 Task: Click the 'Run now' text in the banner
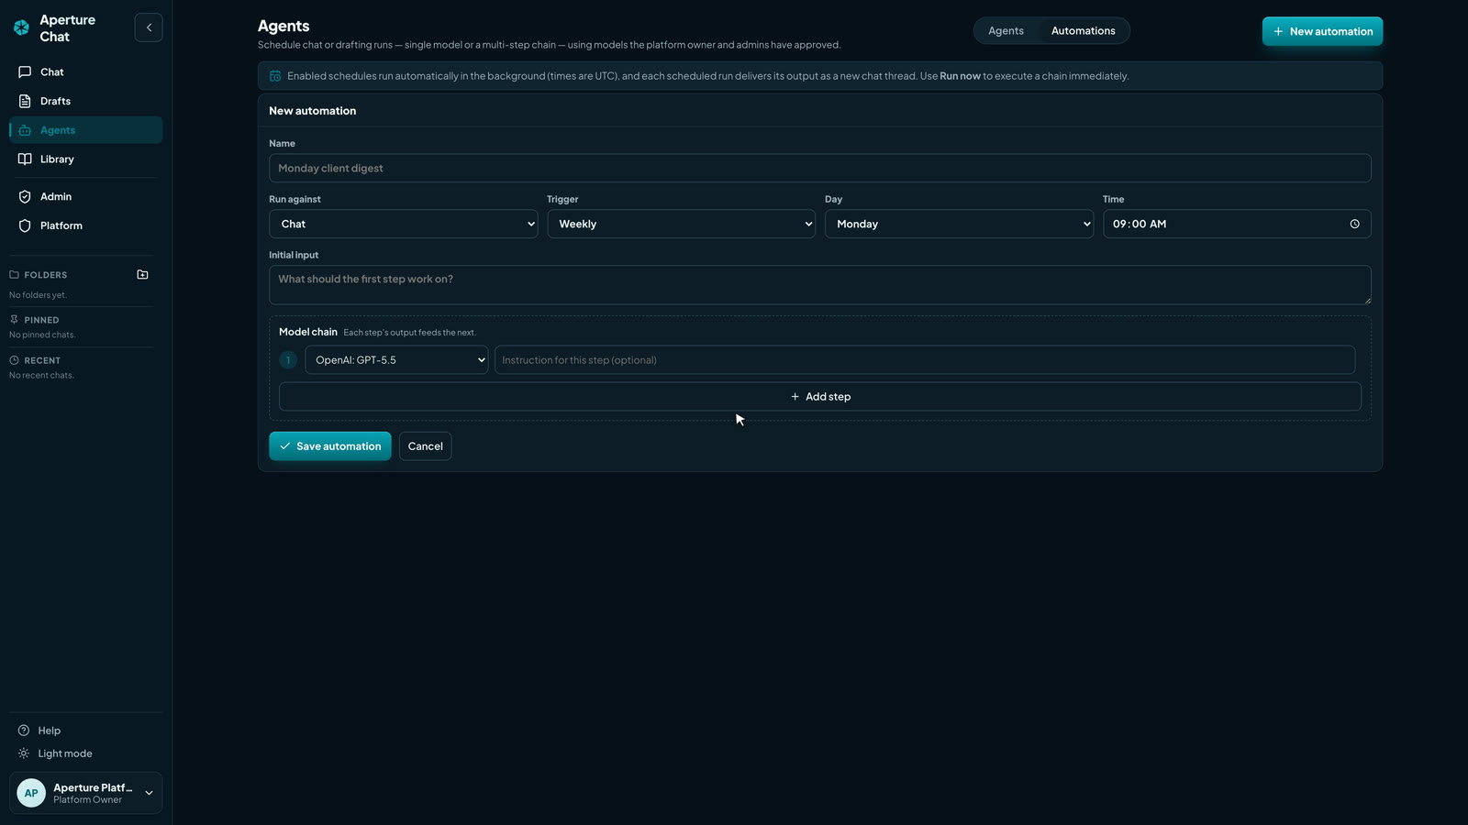click(x=960, y=76)
